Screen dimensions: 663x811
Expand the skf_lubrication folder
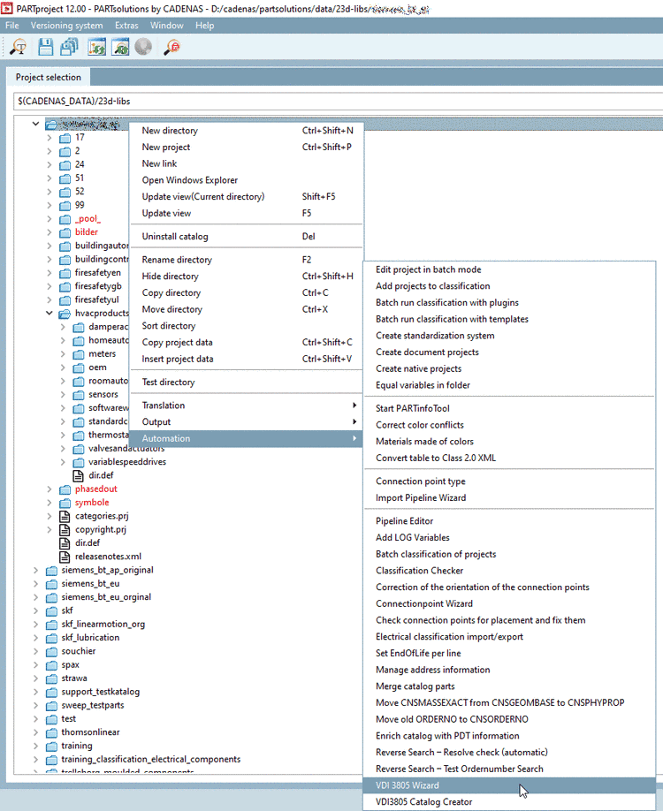[35, 638]
